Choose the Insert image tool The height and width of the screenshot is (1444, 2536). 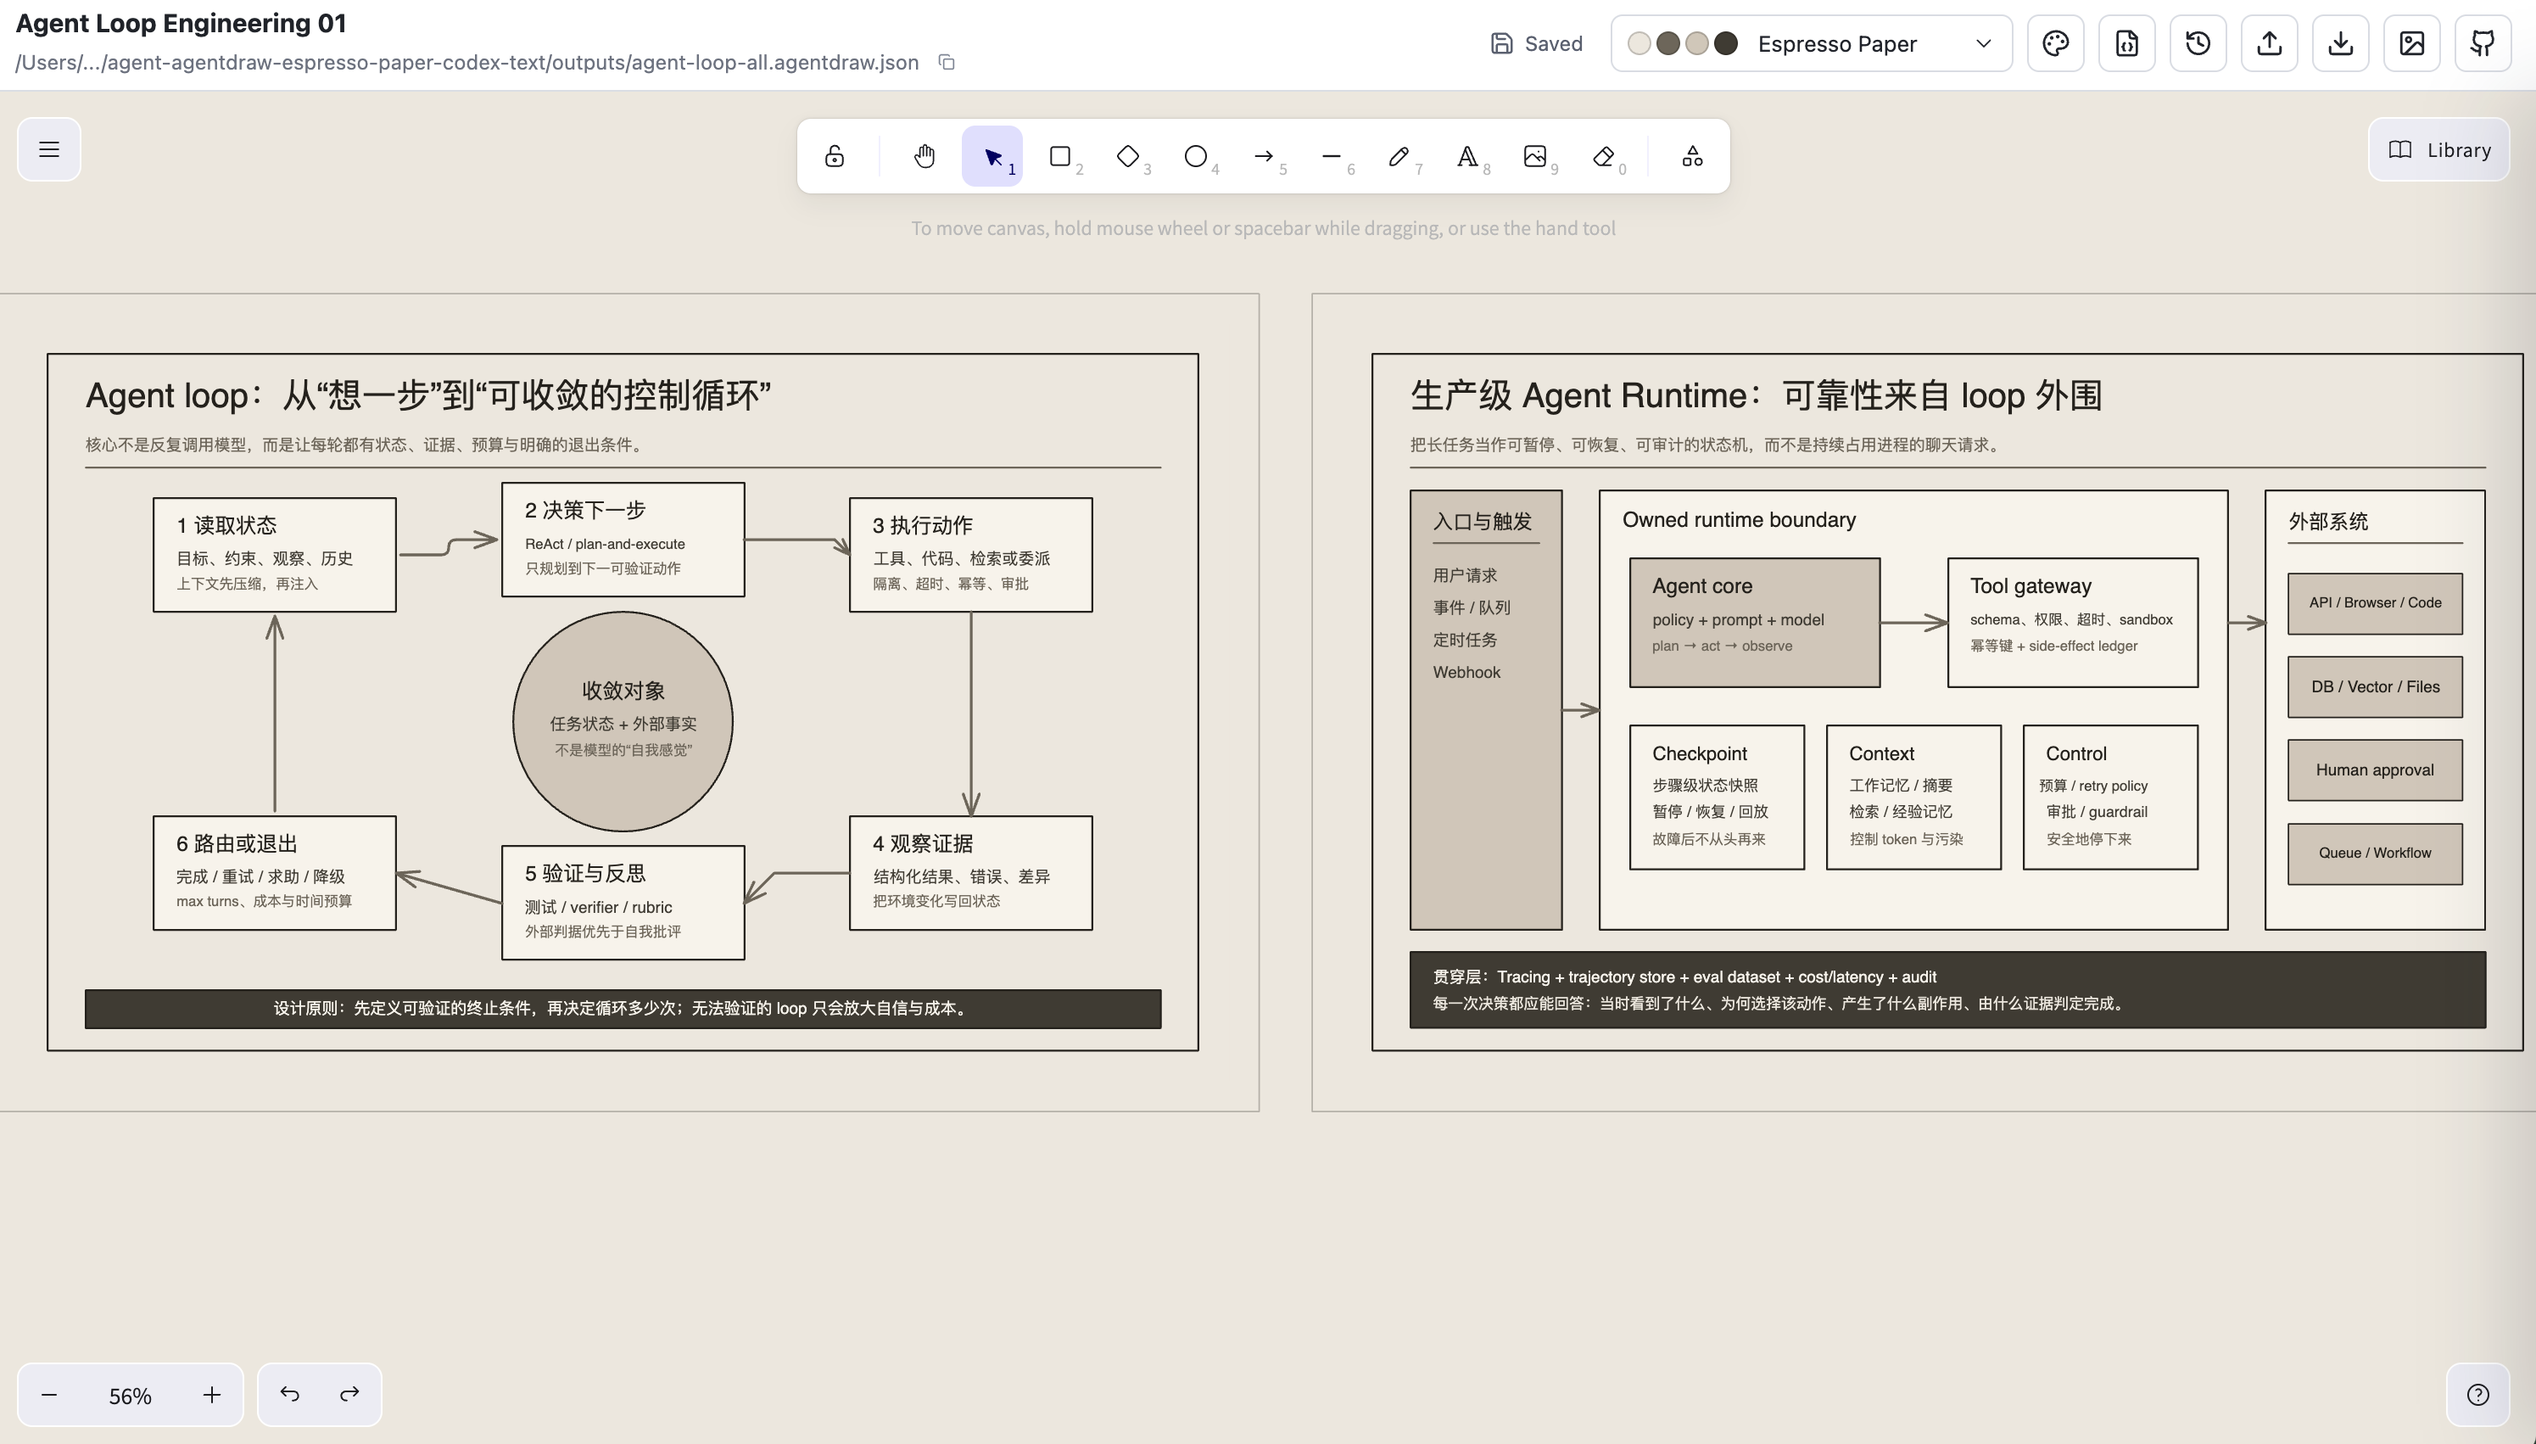1534,156
